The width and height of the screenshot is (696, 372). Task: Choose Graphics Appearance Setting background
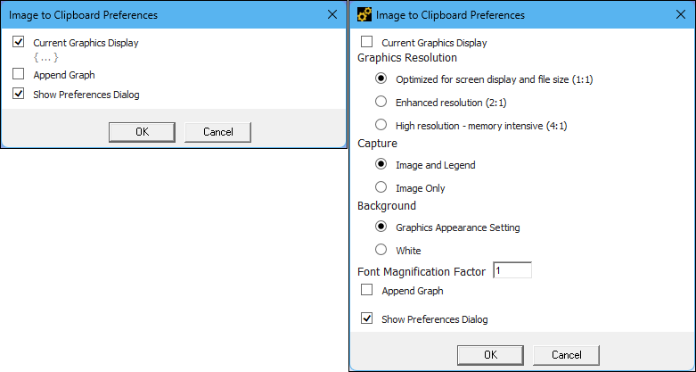pyautogui.click(x=381, y=227)
